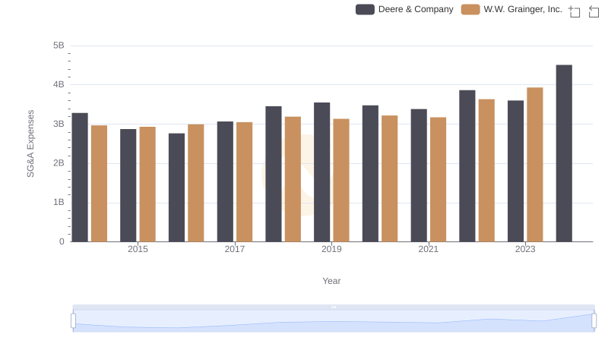Click the 5B y-axis label
This screenshot has width=608, height=350.
(x=59, y=46)
